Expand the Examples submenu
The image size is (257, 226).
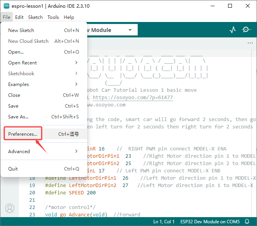pyautogui.click(x=44, y=84)
